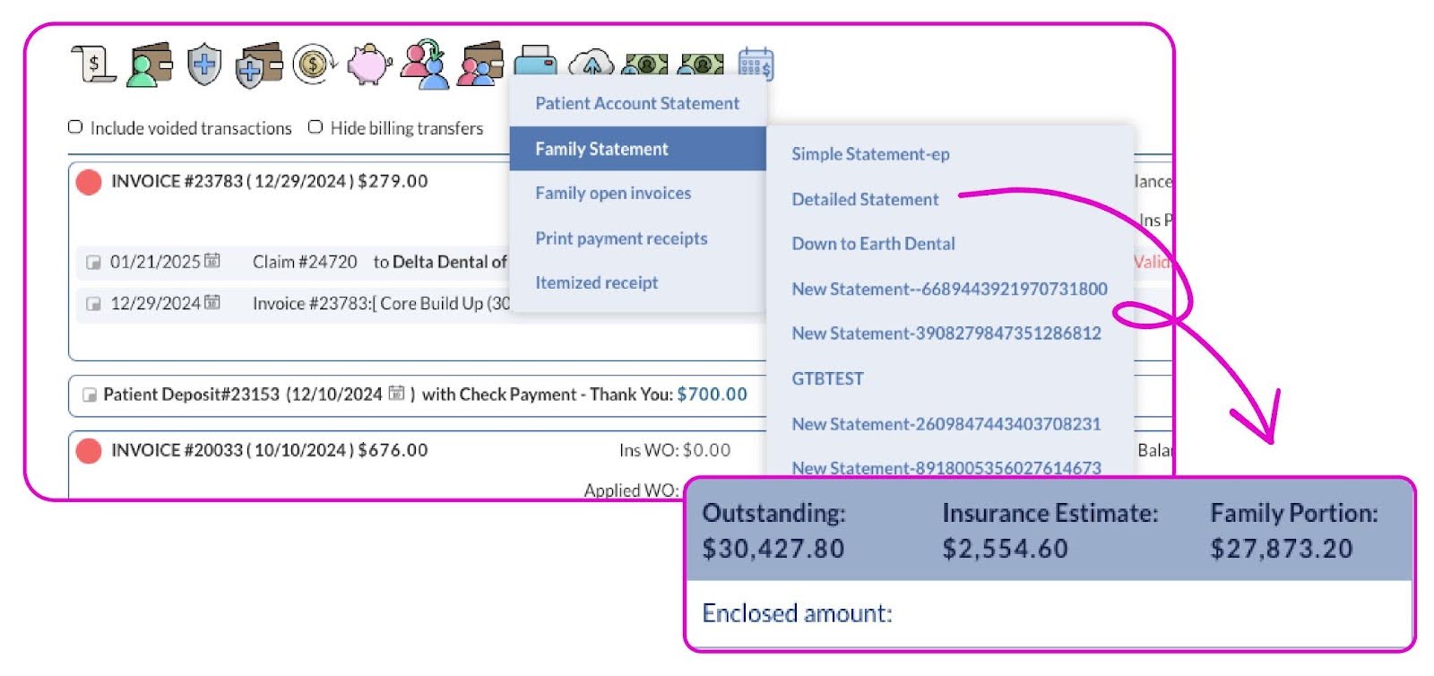The image size is (1434, 676).
Task: Click the insurance shield icon
Action: pyautogui.click(x=204, y=65)
